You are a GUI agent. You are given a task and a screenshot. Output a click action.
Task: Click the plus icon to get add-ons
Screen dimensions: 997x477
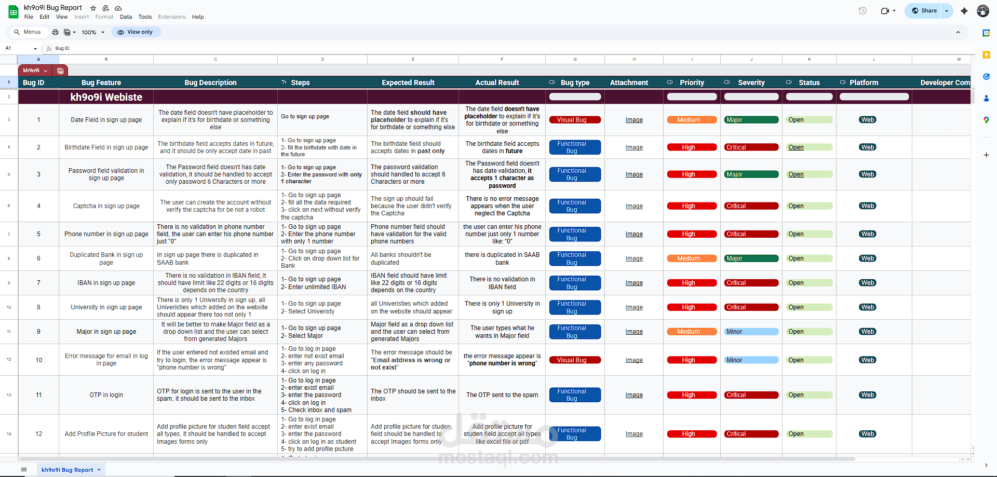(x=986, y=155)
